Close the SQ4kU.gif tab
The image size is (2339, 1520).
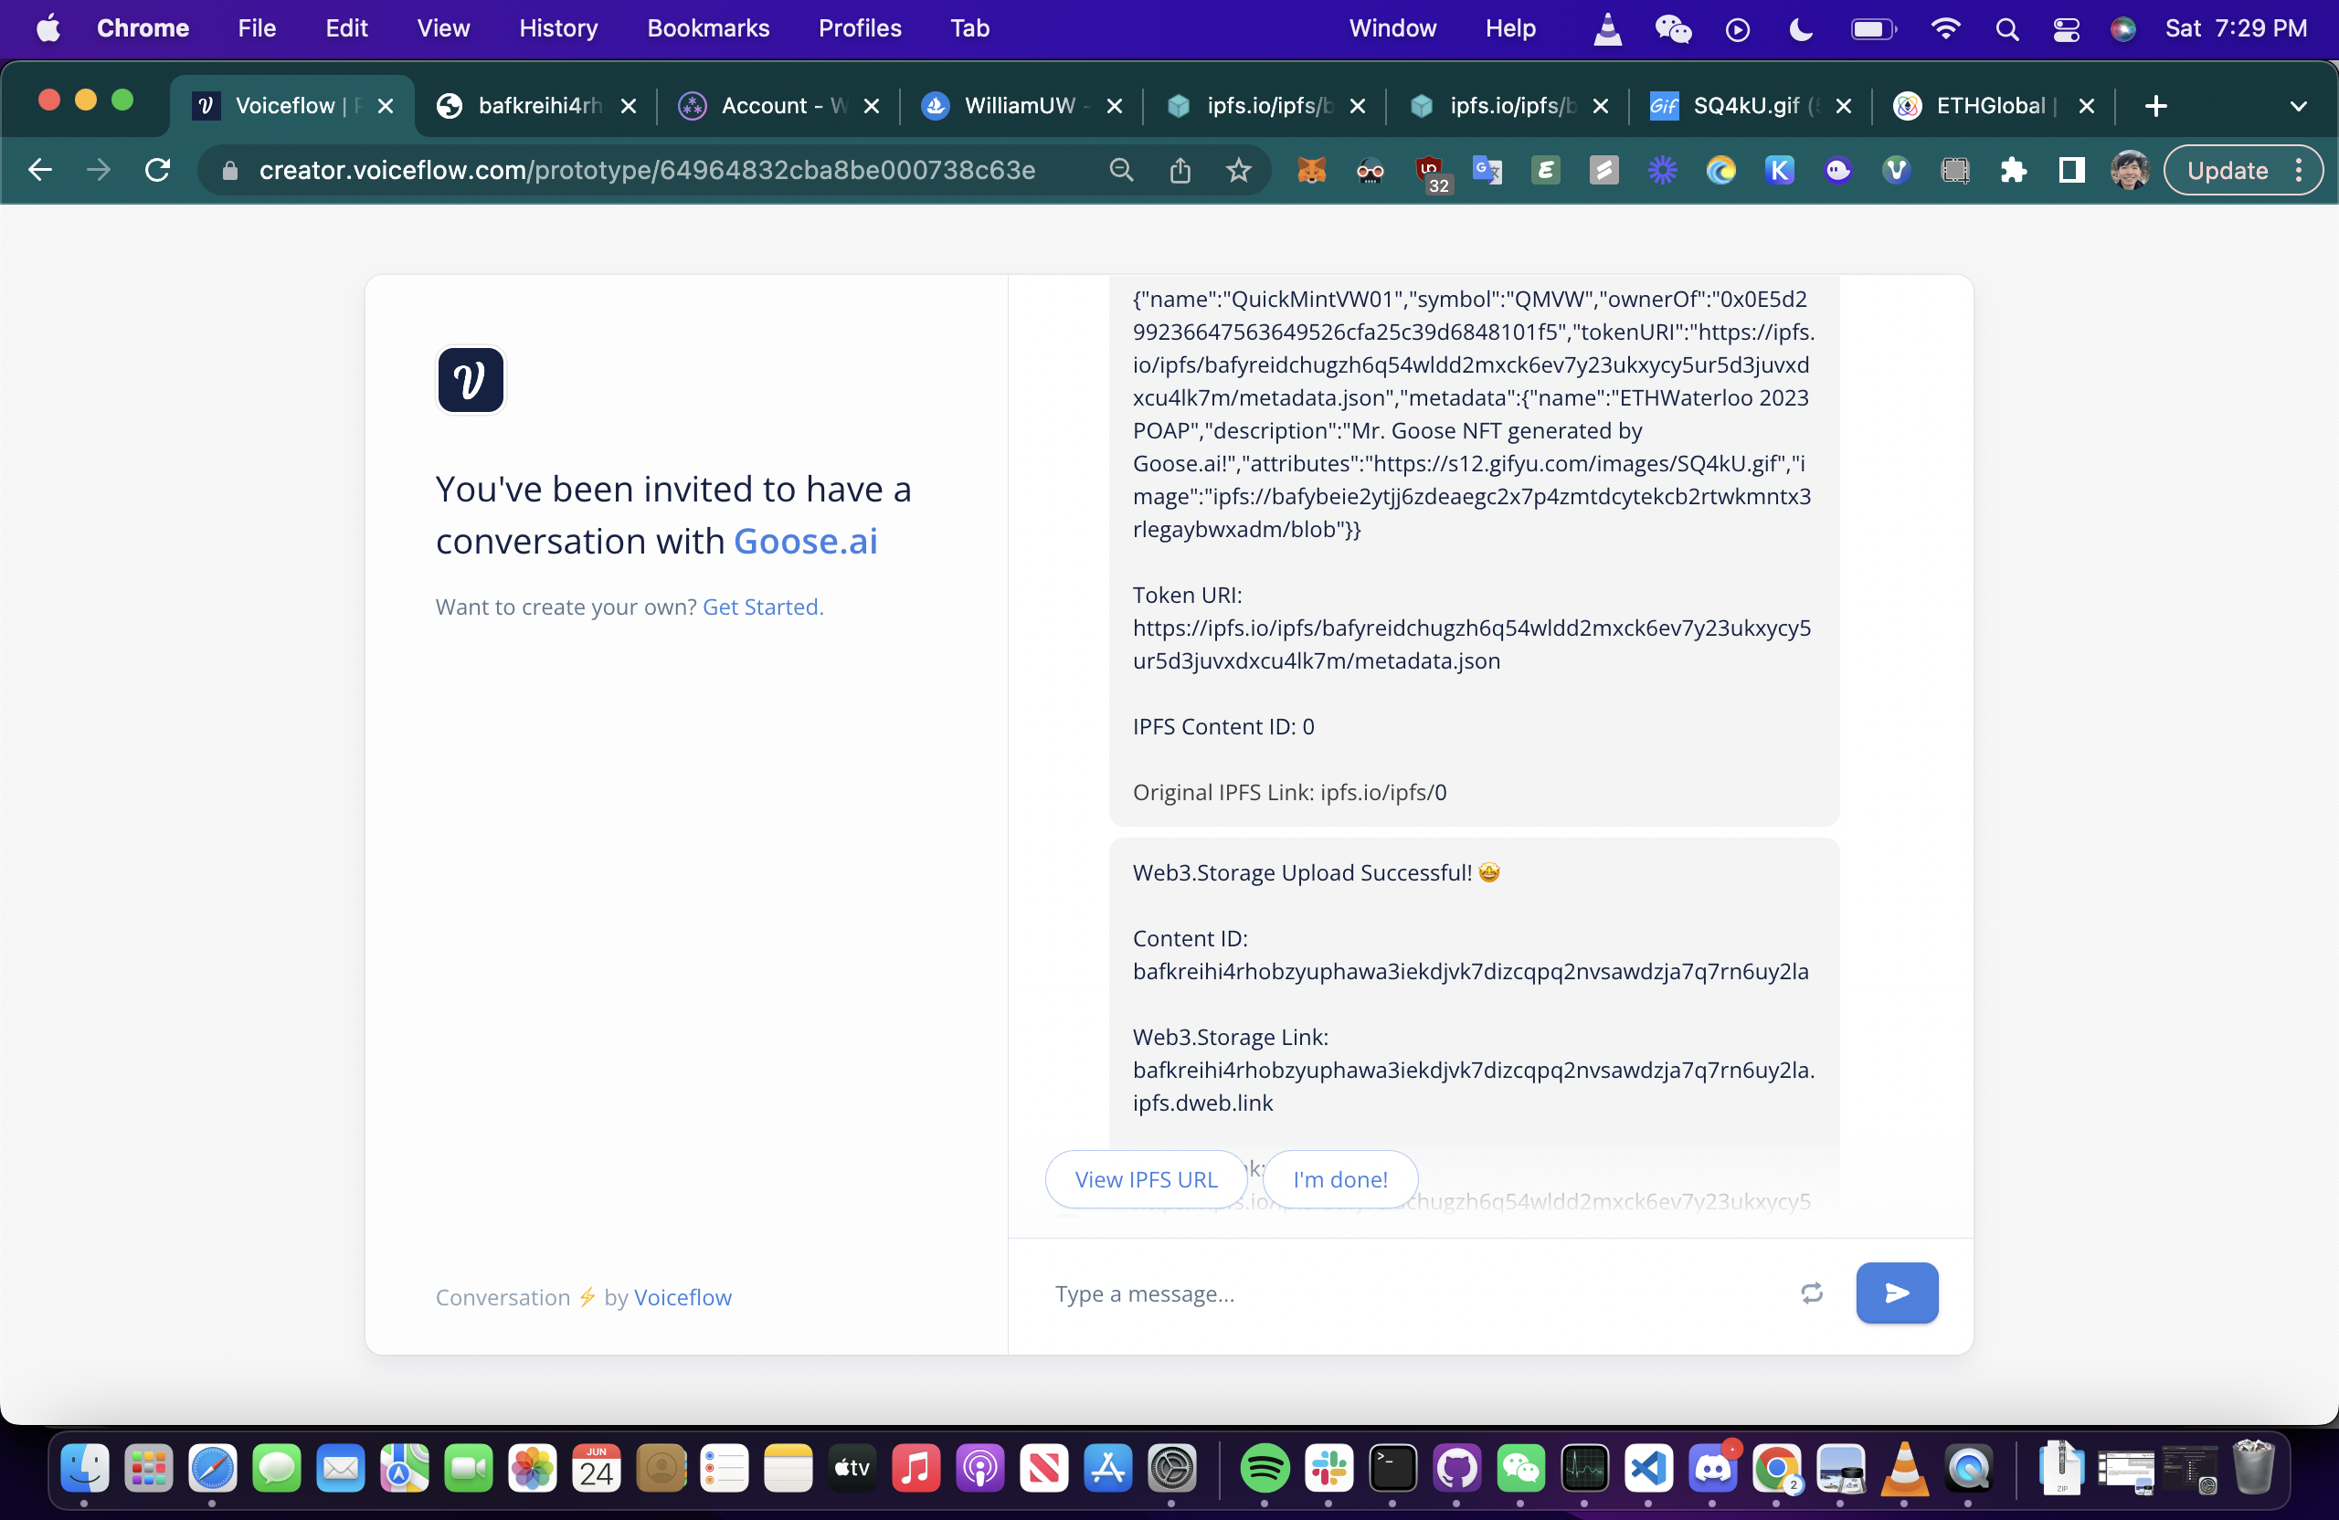tap(1843, 106)
